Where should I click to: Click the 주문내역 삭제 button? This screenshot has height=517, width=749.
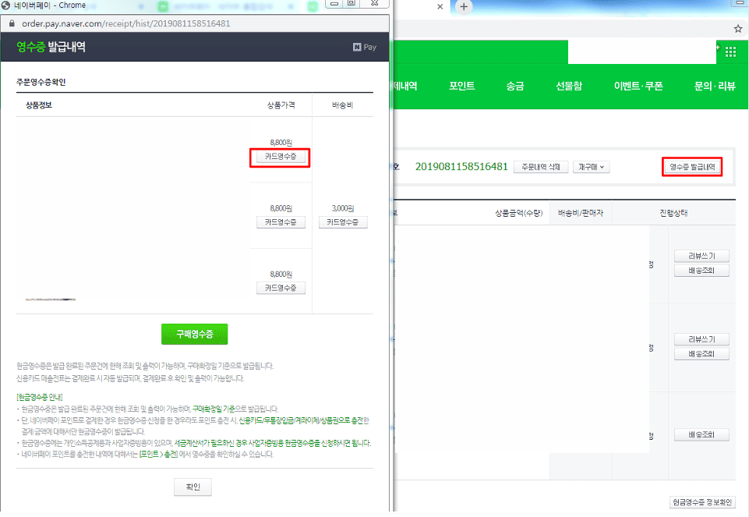coord(541,167)
